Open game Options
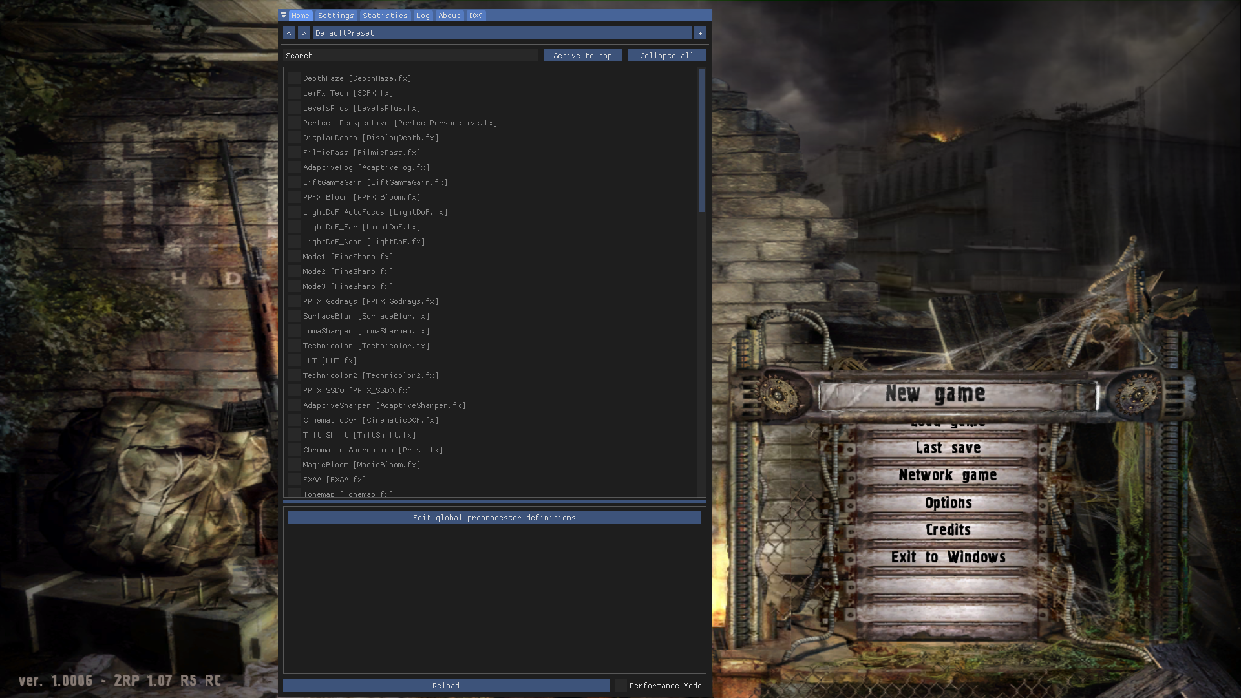 (x=948, y=503)
